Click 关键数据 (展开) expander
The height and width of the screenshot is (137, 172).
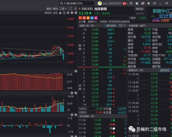[x=137, y=26]
